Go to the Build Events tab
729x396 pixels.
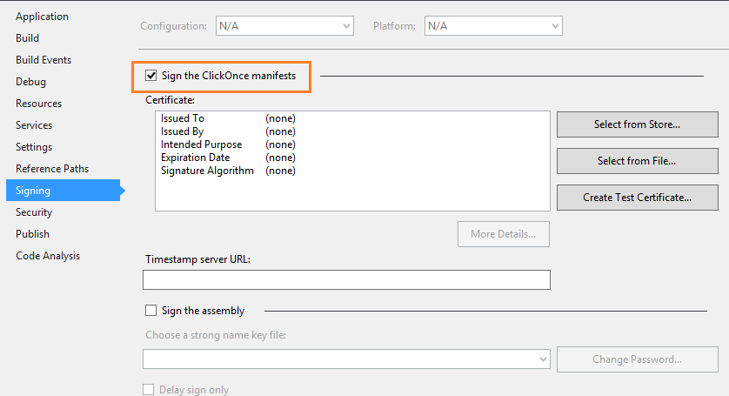pyautogui.click(x=43, y=60)
